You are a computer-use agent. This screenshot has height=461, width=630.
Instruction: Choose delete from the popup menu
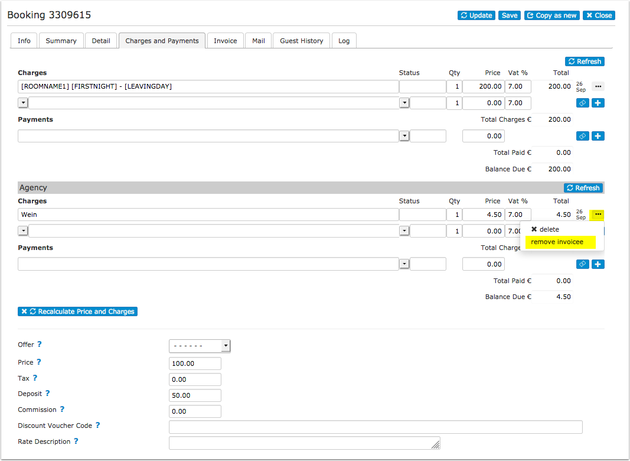pyautogui.click(x=545, y=229)
